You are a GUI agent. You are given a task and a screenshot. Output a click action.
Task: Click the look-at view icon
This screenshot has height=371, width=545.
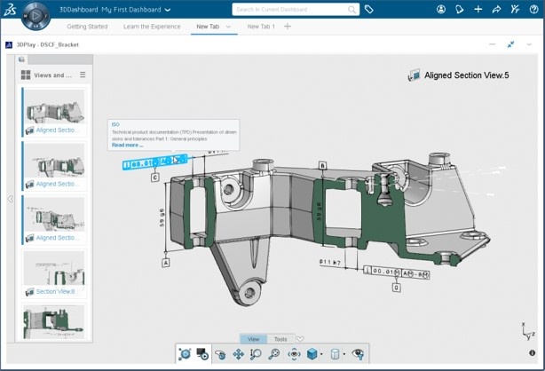[294, 354]
